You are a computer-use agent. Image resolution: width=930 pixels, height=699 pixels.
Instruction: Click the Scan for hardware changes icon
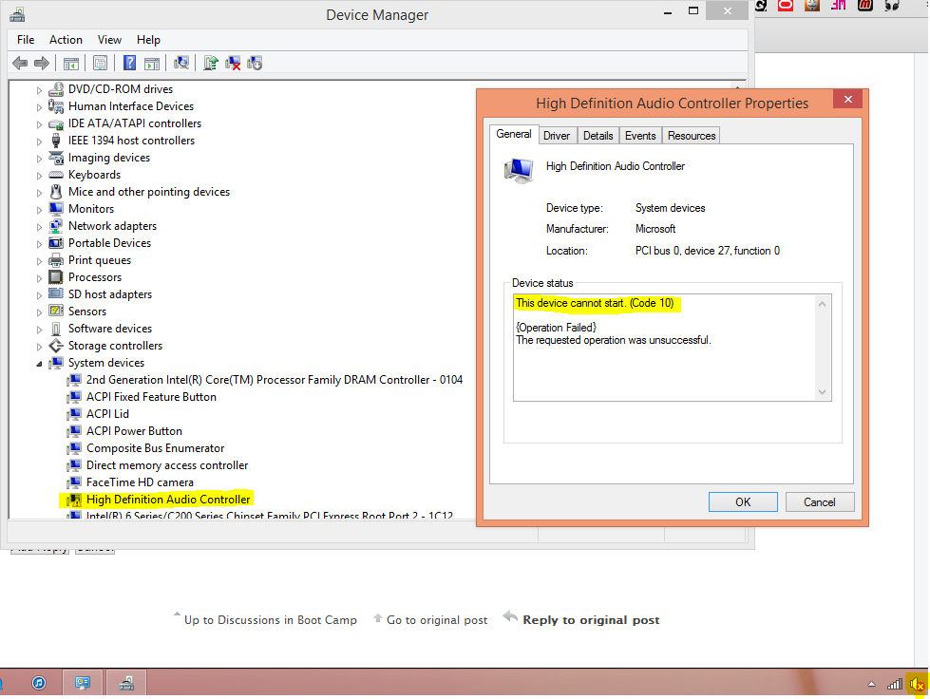(x=181, y=63)
